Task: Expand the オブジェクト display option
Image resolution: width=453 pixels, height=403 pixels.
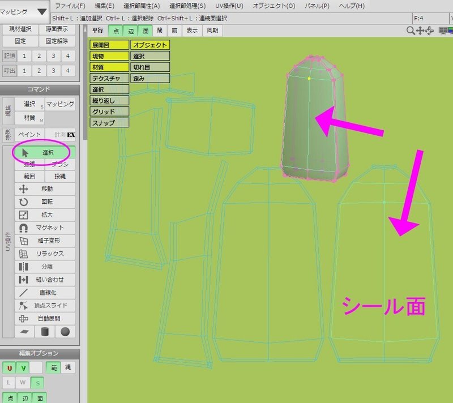Action: [x=150, y=45]
